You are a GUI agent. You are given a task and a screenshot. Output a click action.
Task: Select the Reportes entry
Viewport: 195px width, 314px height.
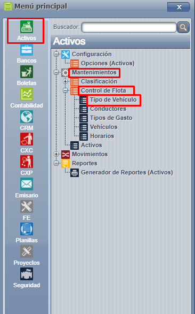click(x=85, y=163)
